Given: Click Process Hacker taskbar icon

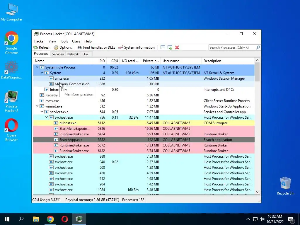Looking at the screenshot, I should pyautogui.click(x=79, y=219).
